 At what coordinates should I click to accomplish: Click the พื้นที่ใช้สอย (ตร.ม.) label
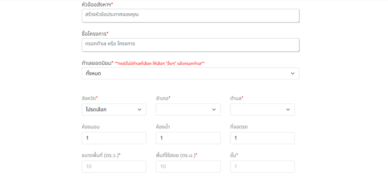click(176, 155)
